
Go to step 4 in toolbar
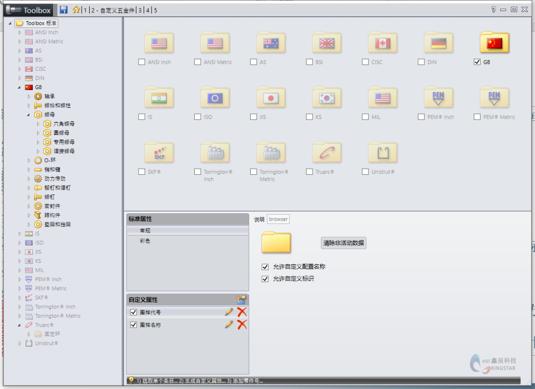148,10
